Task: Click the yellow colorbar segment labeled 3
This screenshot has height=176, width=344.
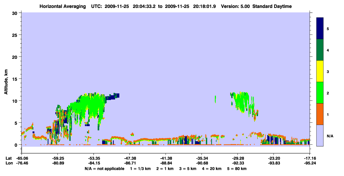Action: [x=320, y=71]
